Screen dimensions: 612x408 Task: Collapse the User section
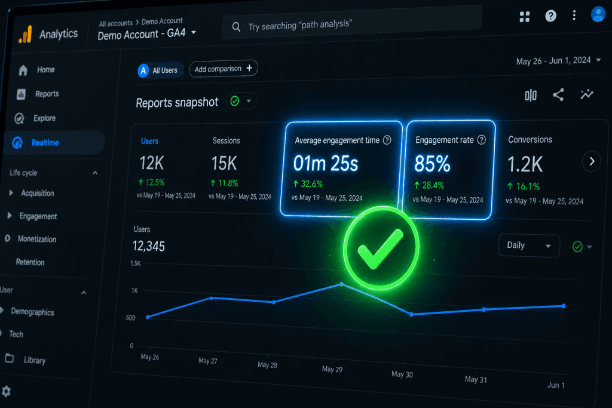click(x=84, y=293)
